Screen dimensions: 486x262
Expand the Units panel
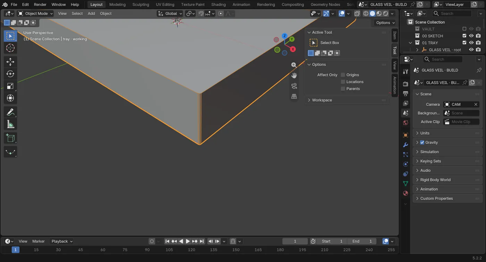coord(447,133)
